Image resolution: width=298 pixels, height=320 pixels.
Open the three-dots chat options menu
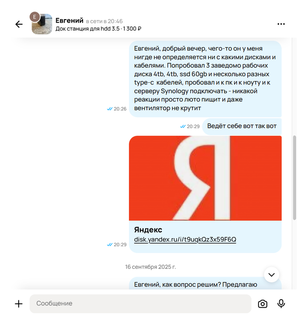coord(281,24)
